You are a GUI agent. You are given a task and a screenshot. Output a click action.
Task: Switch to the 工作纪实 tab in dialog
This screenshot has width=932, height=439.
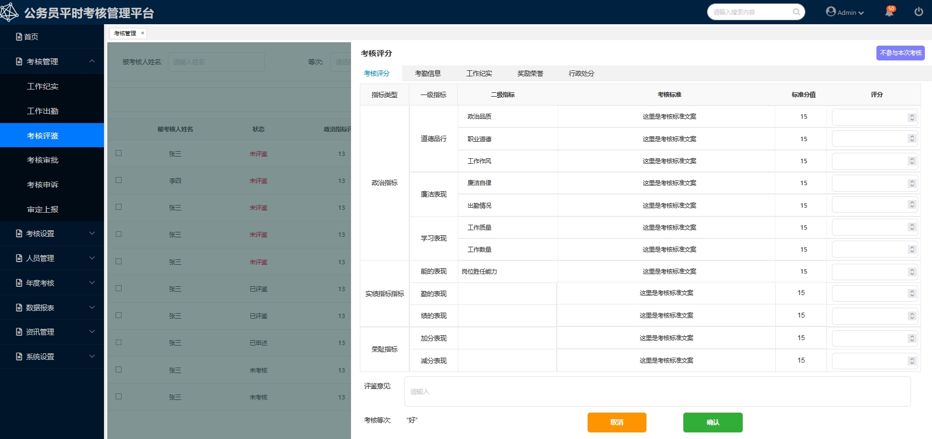479,74
